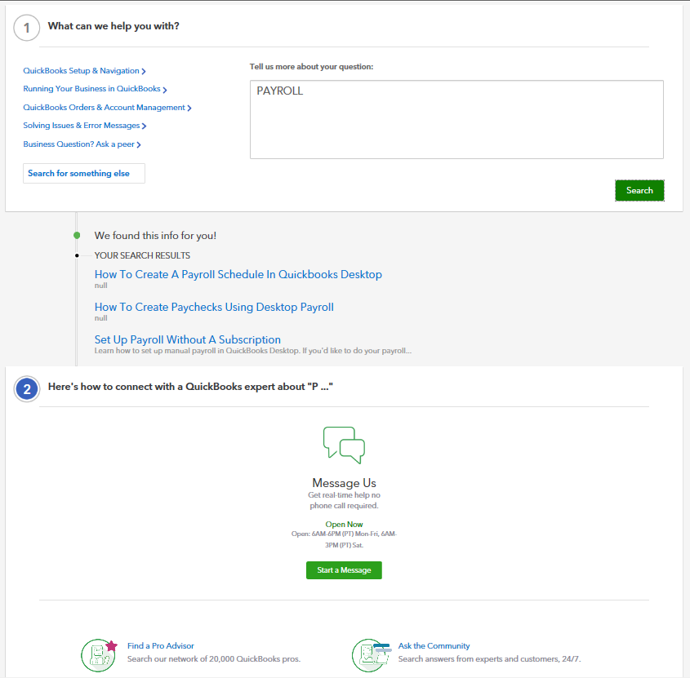Viewport: 690px width, 678px height.
Task: Click the Search for something else button
Action: coord(84,173)
